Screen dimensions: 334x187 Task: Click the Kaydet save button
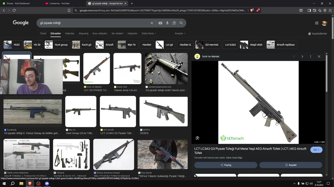click(x=291, y=165)
